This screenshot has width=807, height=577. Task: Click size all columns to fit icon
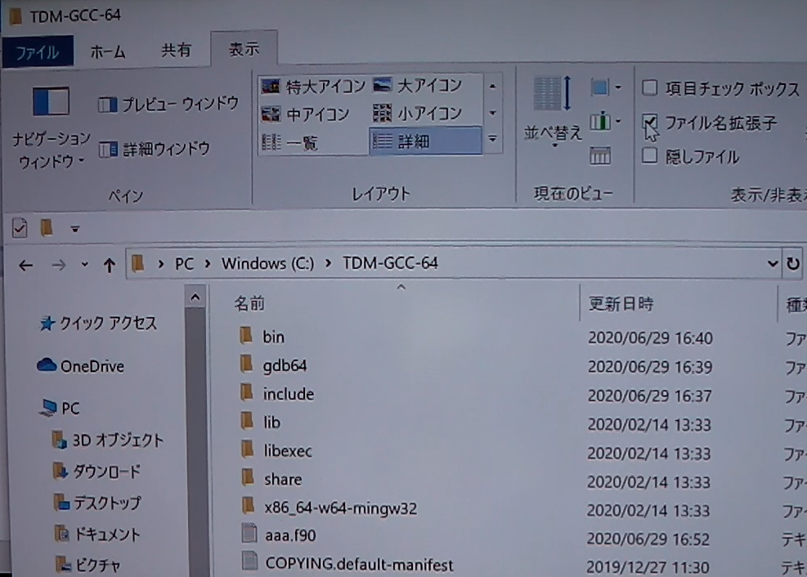point(599,155)
